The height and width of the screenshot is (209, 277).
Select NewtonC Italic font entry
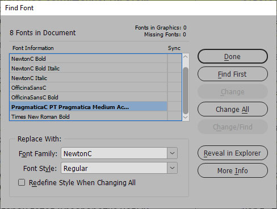(89, 78)
